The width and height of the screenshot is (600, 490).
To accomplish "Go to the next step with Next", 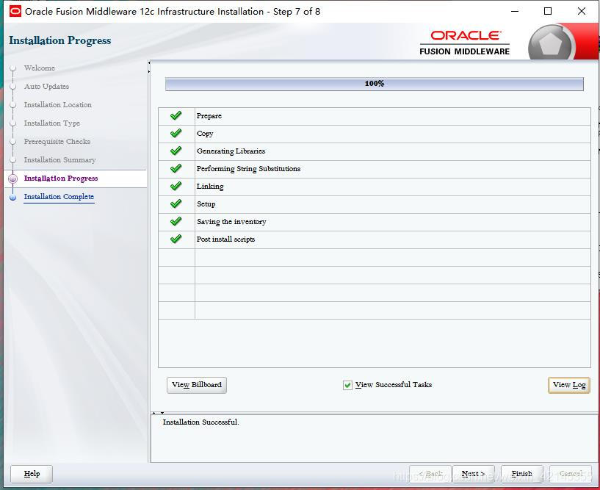I will tap(474, 474).
